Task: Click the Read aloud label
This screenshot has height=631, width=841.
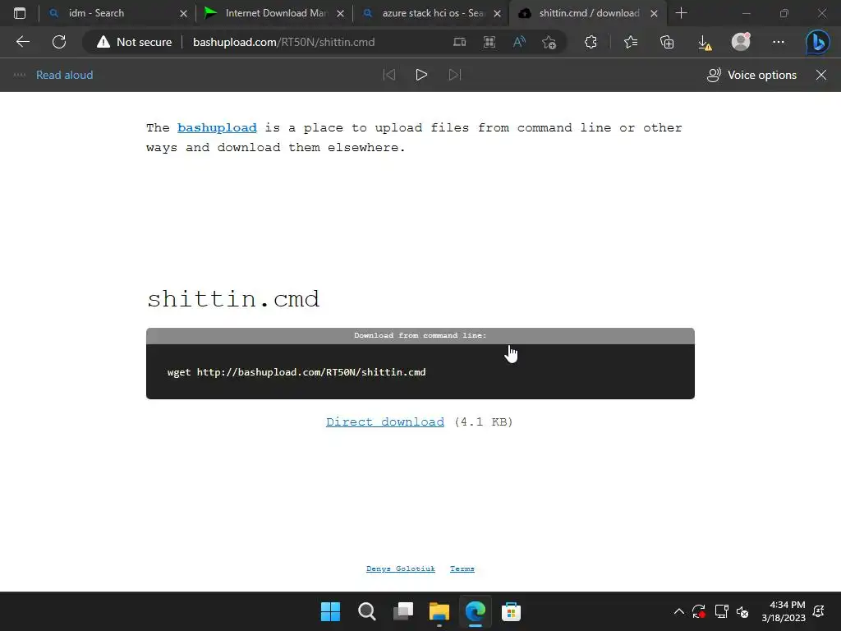Action: pyautogui.click(x=64, y=75)
